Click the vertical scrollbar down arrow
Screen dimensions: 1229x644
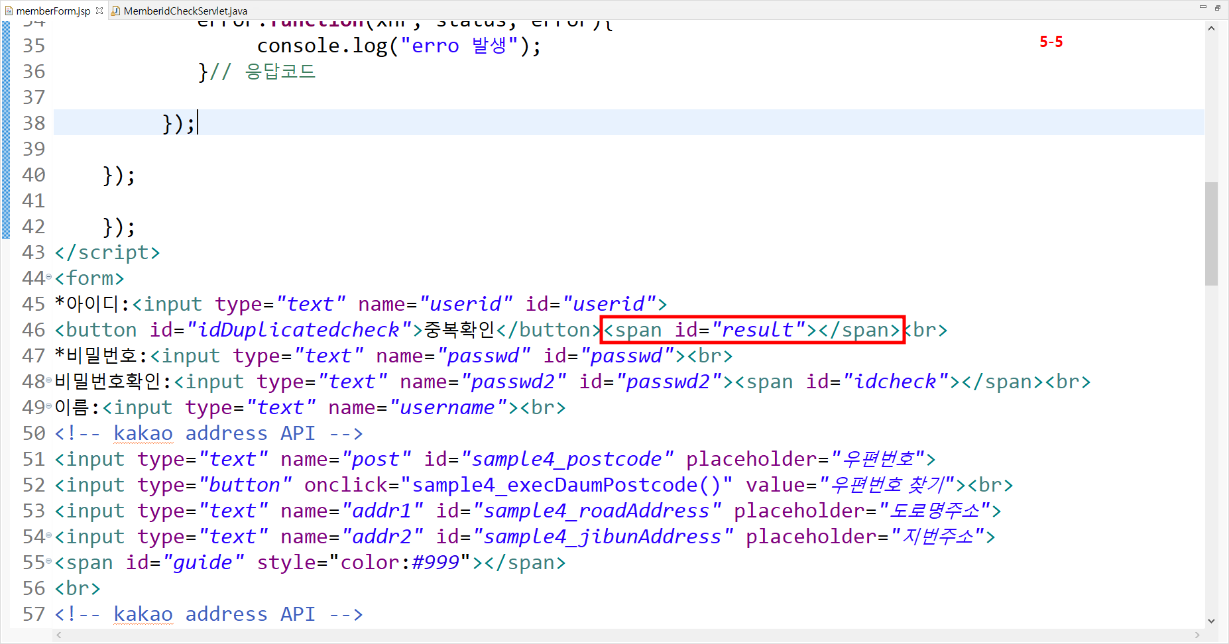[1212, 621]
